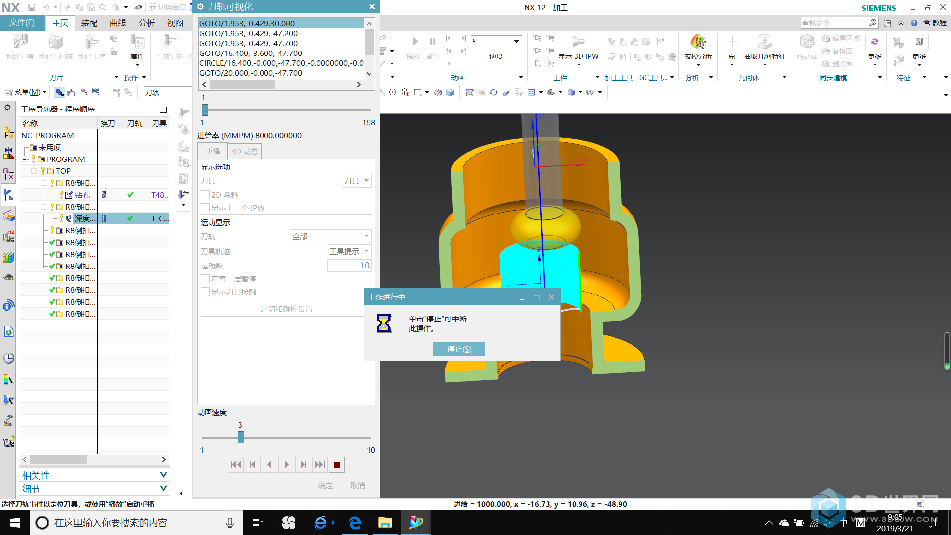This screenshot has width=951, height=535.
Task: Toggle the 2D 除料 checkbox
Action: pyautogui.click(x=205, y=195)
